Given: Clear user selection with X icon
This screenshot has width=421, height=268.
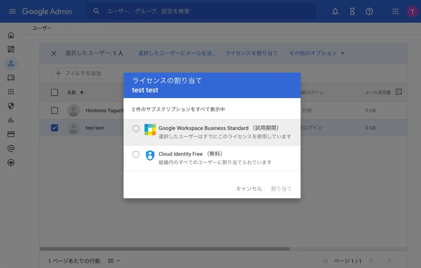Looking at the screenshot, I should [x=54, y=53].
